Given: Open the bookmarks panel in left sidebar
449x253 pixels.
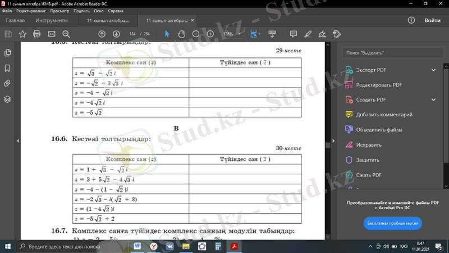Looking at the screenshot, I should click(8, 68).
